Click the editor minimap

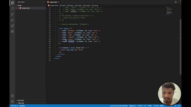pos(173,11)
